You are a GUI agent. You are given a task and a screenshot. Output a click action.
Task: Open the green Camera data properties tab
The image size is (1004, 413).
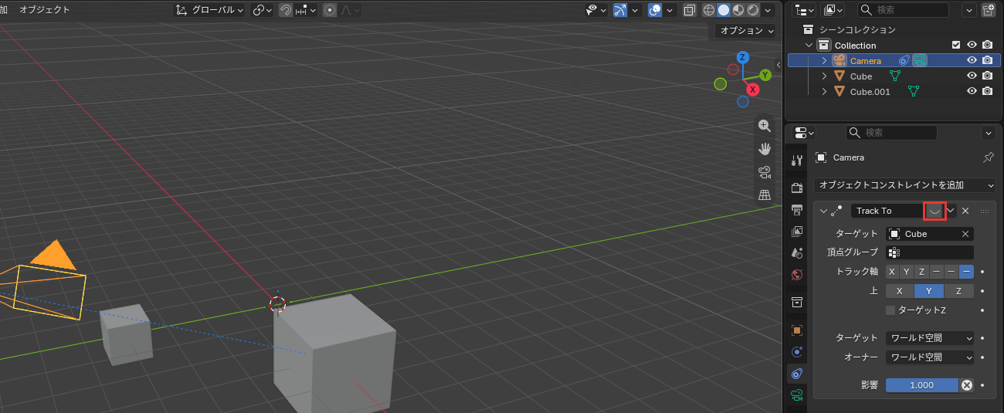(797, 395)
